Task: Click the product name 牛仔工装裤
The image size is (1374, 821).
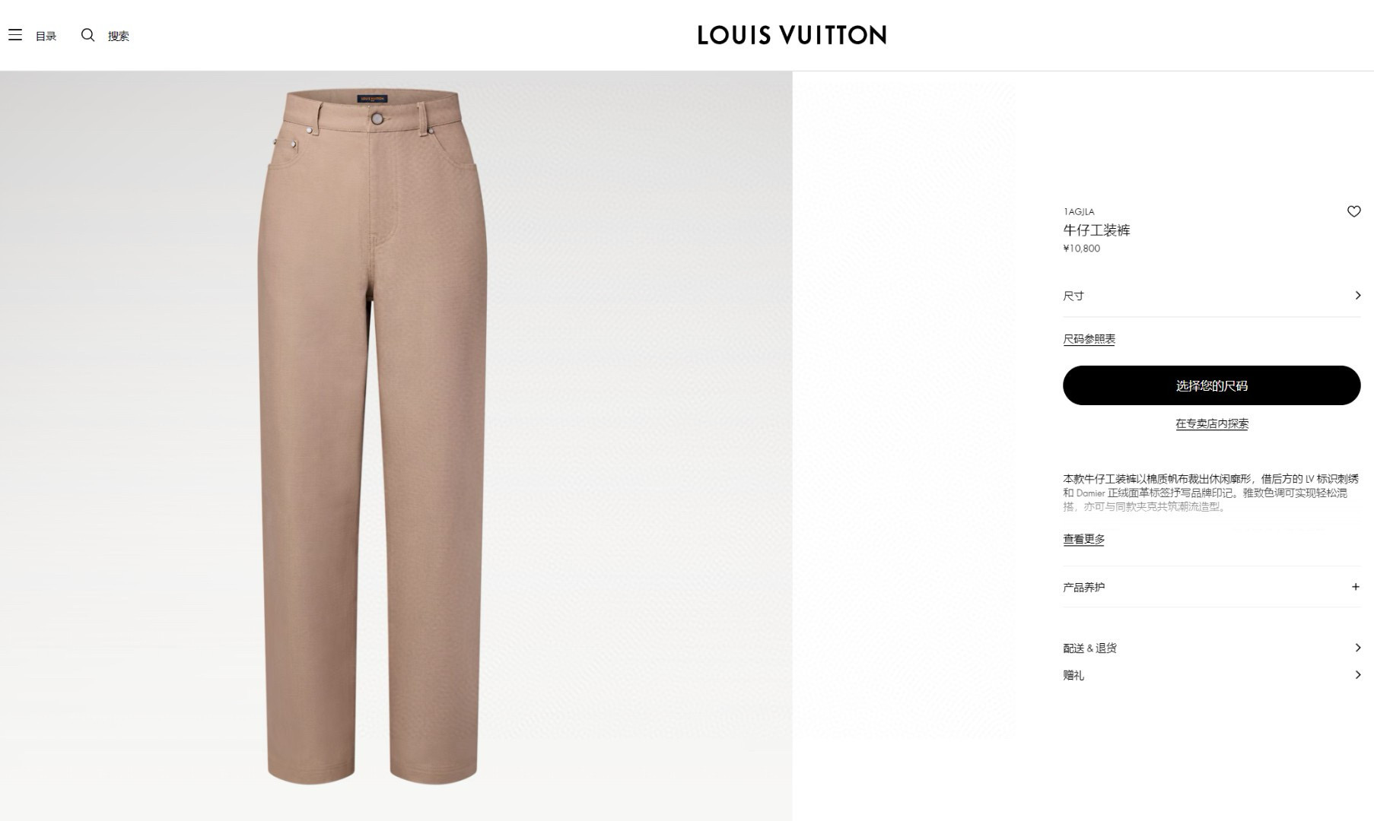Action: (x=1096, y=230)
